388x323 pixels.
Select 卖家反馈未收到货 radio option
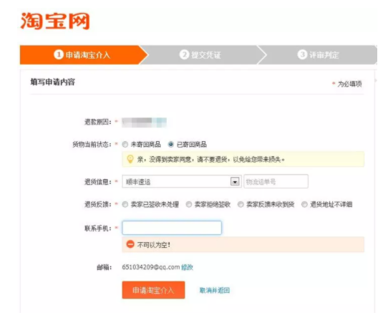[241, 204]
